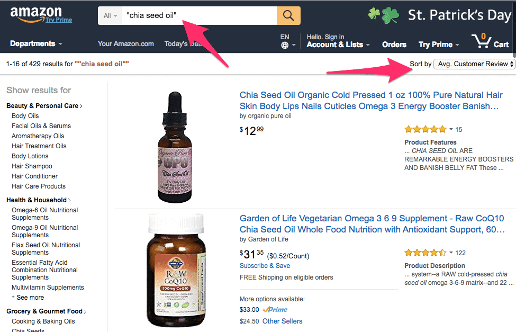Click the star rating of Garden of Life supplement
Viewport: 516px width, 332px height.
coord(425,253)
